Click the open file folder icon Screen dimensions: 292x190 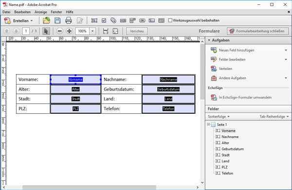(46, 20)
